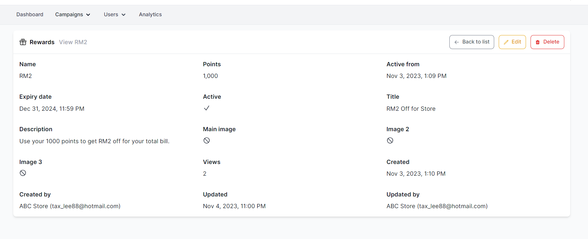588x239 pixels.
Task: Click the Active status checkmark
Action: click(x=206, y=108)
